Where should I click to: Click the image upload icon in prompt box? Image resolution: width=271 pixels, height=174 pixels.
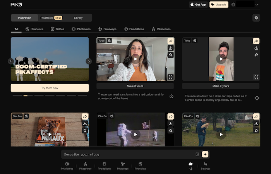(197, 154)
